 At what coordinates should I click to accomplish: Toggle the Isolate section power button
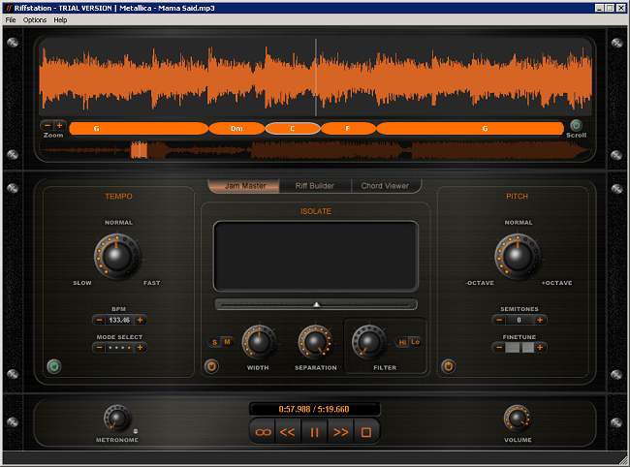click(211, 366)
